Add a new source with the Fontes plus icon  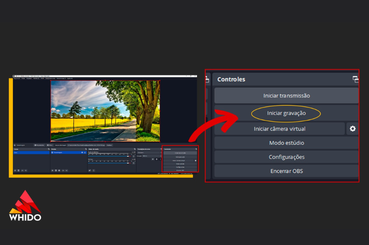[x=52, y=171]
